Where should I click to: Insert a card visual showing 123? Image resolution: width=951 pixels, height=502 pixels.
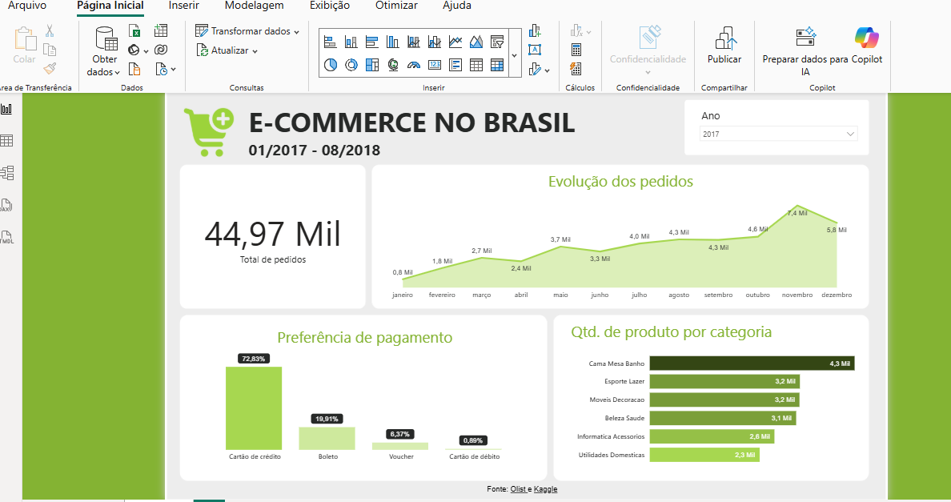click(x=434, y=65)
